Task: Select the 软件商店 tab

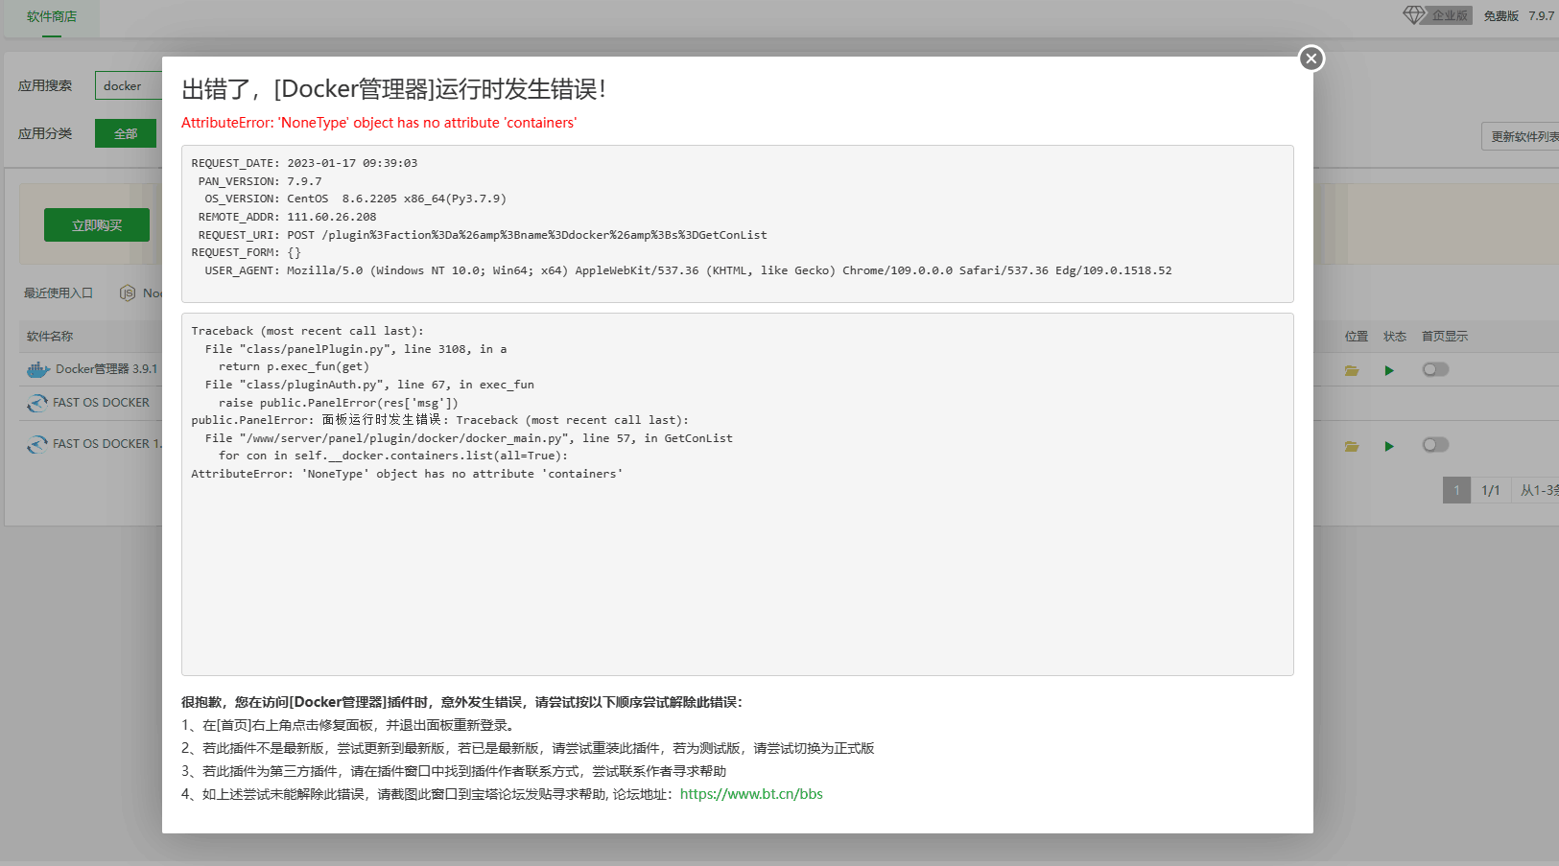Action: [52, 16]
